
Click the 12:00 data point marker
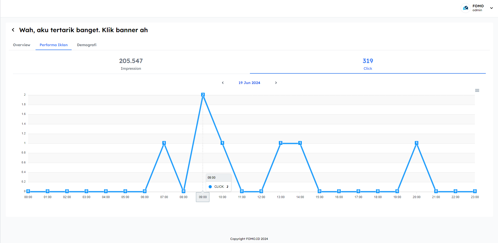pos(261,191)
